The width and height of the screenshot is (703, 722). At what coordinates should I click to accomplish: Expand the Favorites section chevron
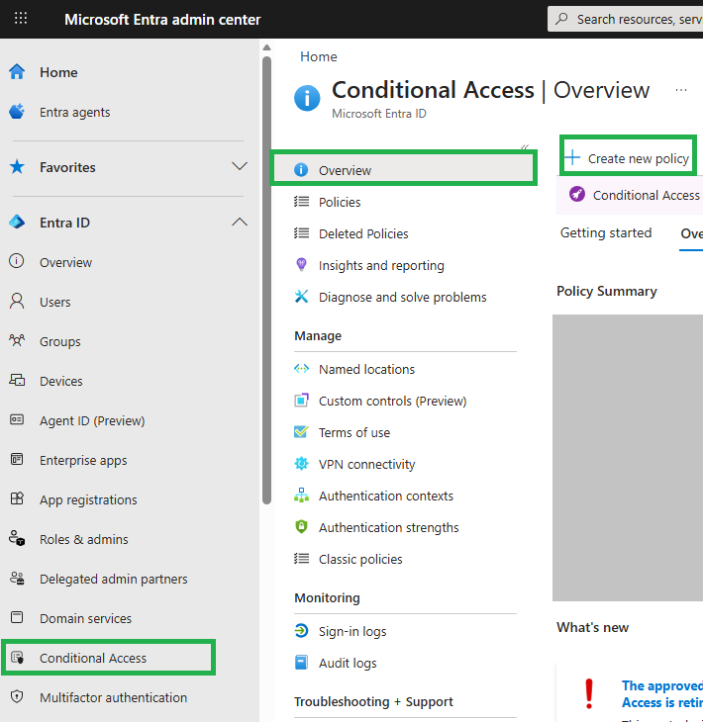pos(240,166)
